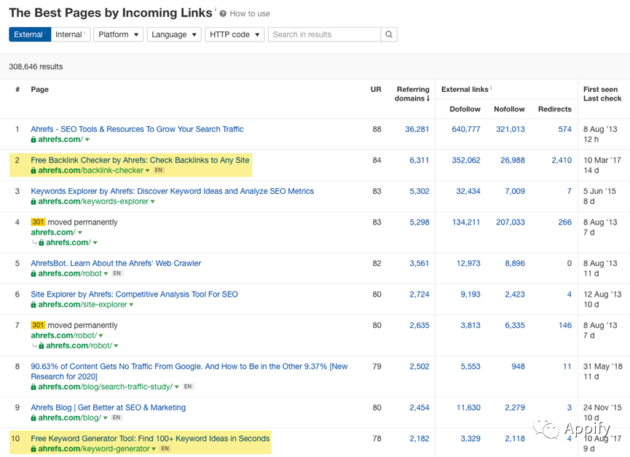Click the Dofollow column header

pyautogui.click(x=465, y=109)
